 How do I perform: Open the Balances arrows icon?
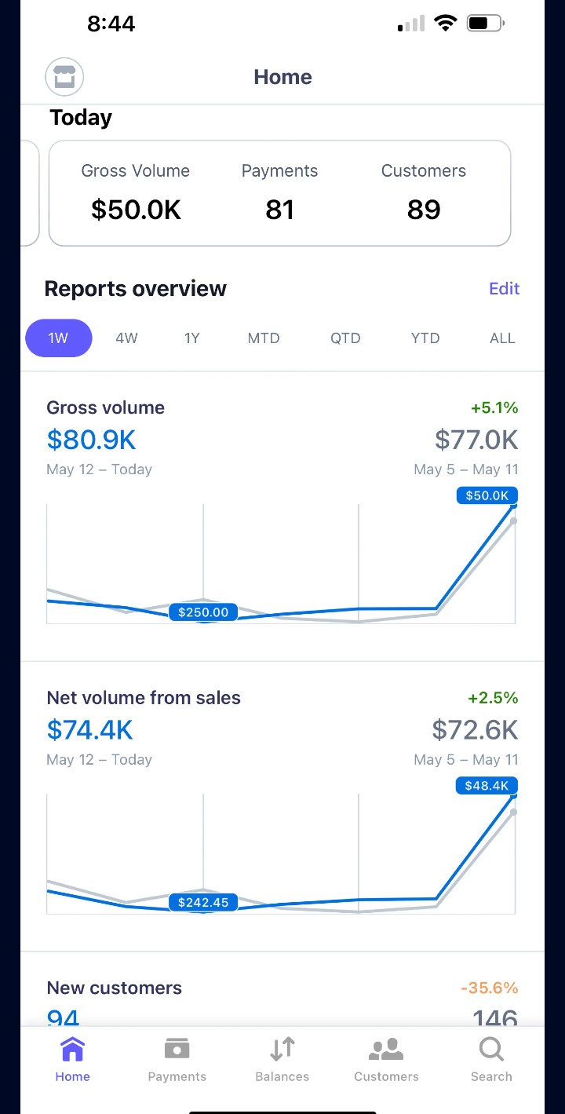click(282, 1050)
